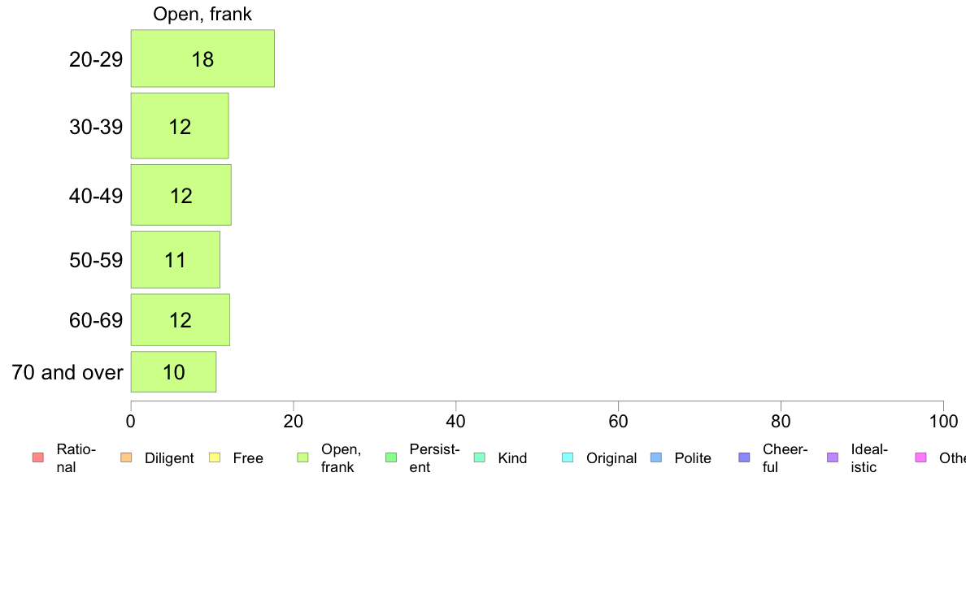Click the cyan Original legend swatch
The image size is (966, 598).
point(568,457)
